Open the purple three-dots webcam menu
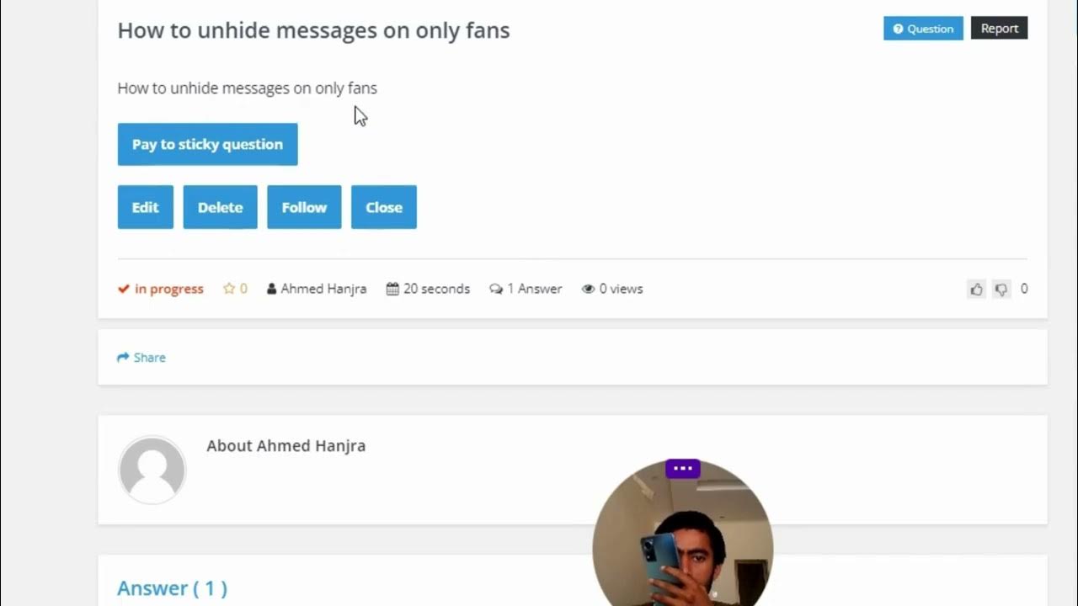 [683, 469]
